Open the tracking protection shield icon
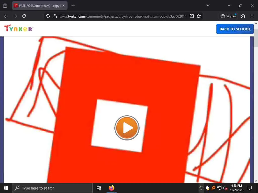This screenshot has width=258, height=193. [48, 16]
